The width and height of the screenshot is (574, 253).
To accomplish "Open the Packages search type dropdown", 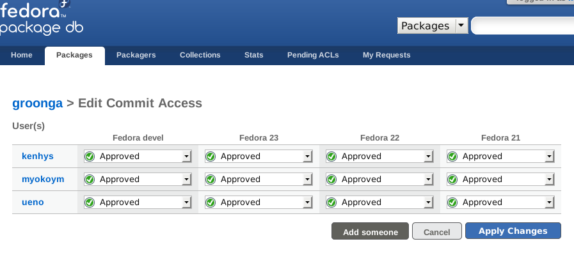I will (433, 26).
